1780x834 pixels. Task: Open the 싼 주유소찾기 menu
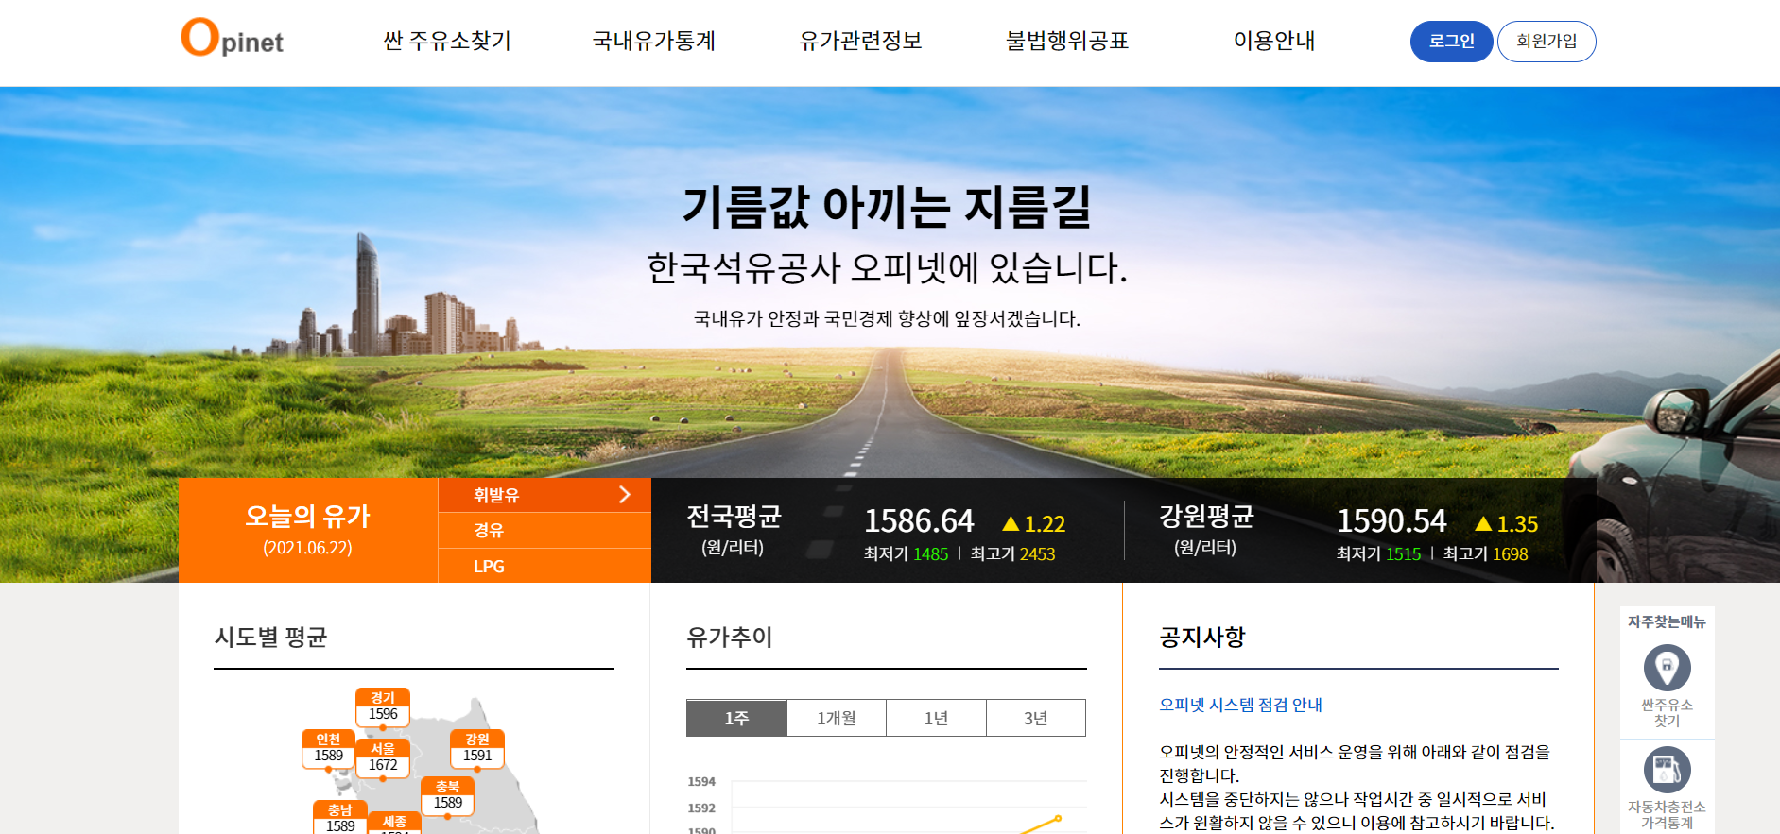point(447,41)
